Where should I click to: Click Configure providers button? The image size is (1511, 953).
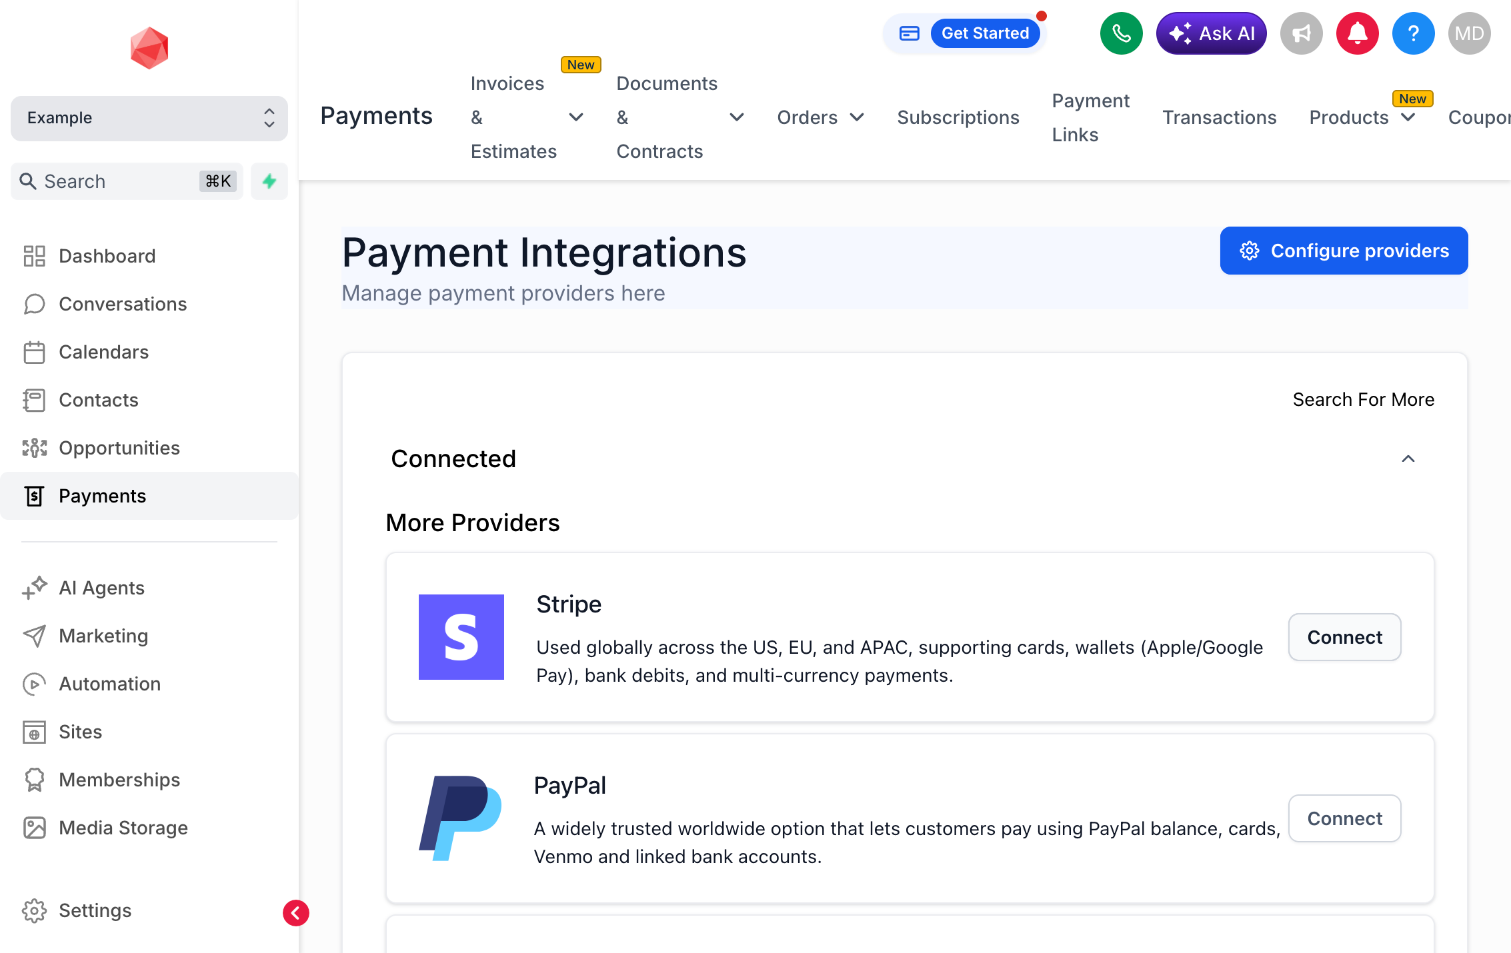tap(1344, 251)
